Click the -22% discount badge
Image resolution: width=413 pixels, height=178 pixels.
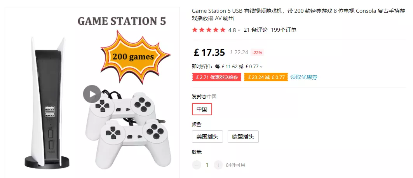tap(257, 52)
